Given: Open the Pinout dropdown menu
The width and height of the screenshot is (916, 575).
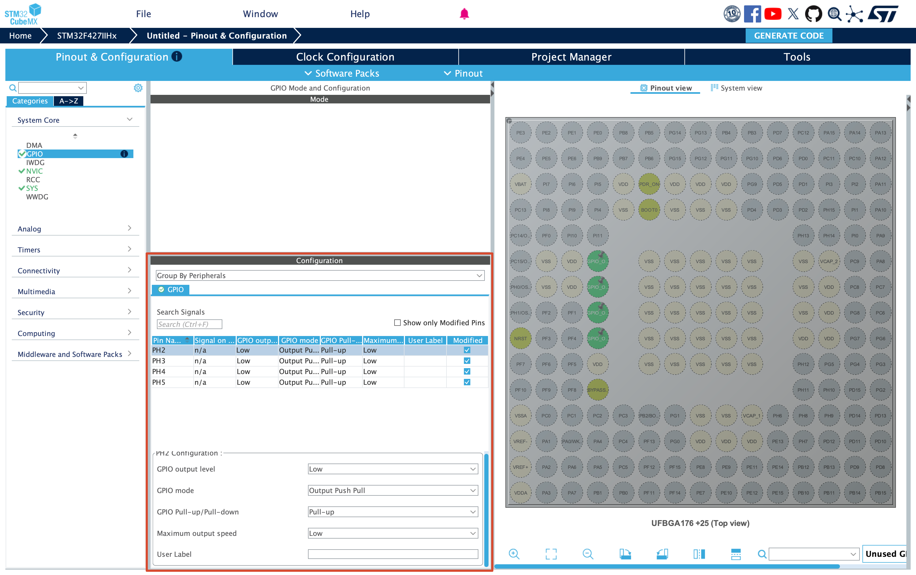Looking at the screenshot, I should tap(463, 73).
